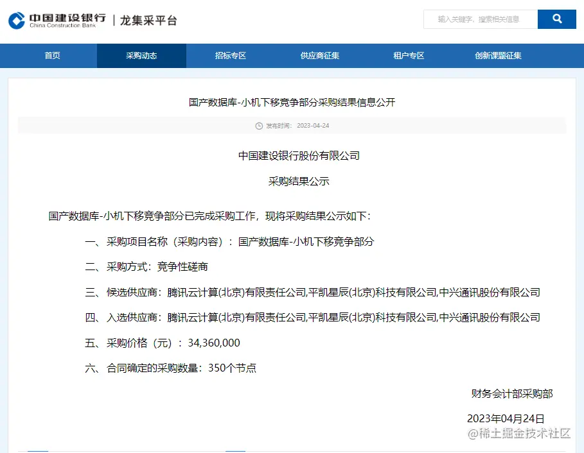Image resolution: width=584 pixels, height=453 pixels.
Task: Click the subheading 采购结果公示
Action: tap(299, 182)
